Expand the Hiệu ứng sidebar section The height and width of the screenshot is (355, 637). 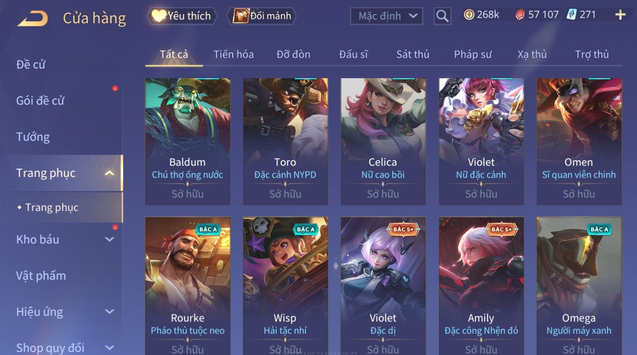(109, 312)
